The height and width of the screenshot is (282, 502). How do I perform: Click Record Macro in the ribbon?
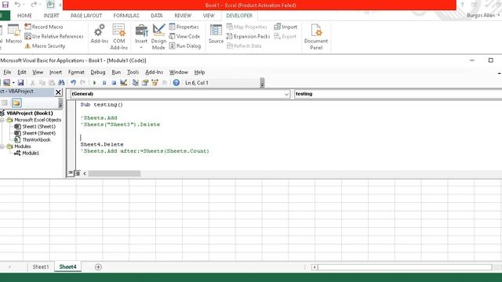click(44, 27)
